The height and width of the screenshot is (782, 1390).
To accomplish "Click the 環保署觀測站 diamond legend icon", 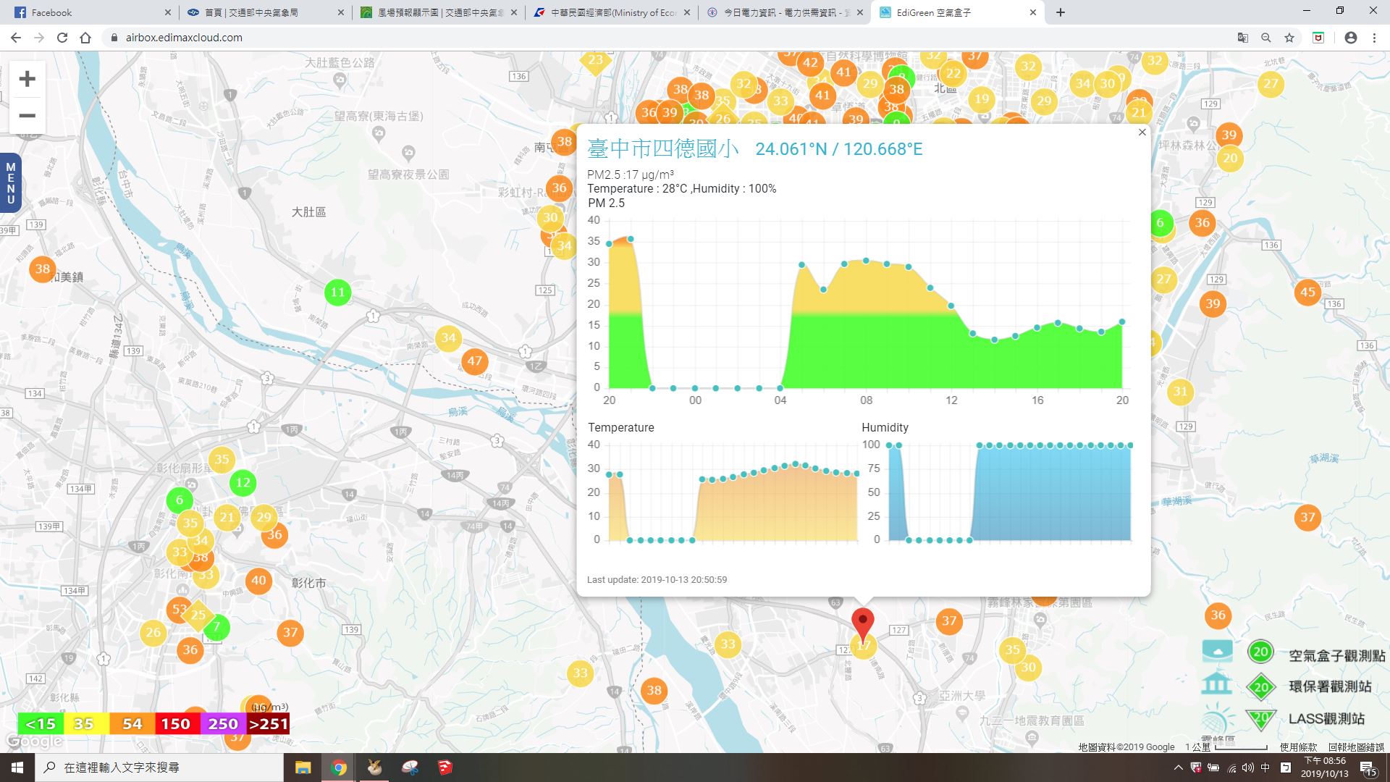I will (1261, 687).
